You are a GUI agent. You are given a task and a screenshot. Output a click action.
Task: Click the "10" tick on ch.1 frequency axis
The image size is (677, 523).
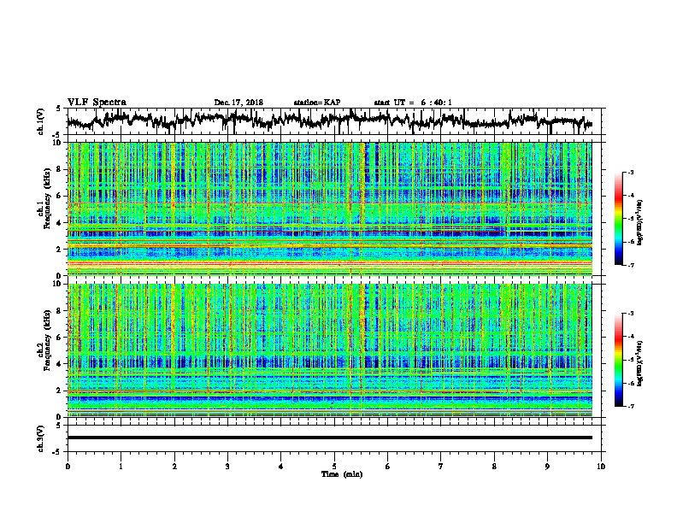(x=58, y=143)
